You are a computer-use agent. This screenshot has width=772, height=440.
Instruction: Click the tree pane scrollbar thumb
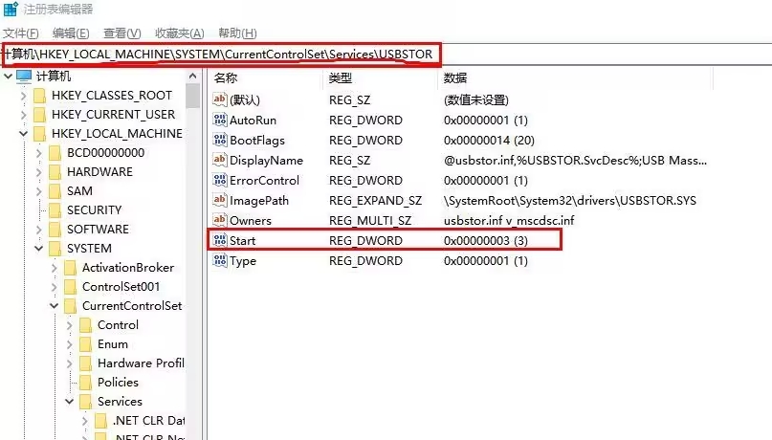[192, 96]
